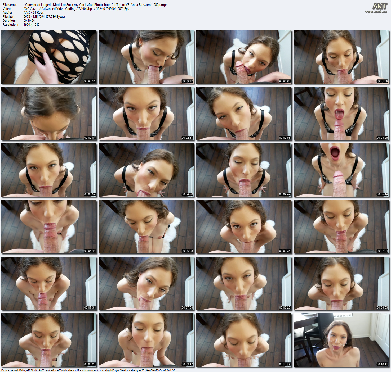The width and height of the screenshot is (391, 372).
Task: Choose the thumbnail at 00:06:08
Action: click(146, 227)
